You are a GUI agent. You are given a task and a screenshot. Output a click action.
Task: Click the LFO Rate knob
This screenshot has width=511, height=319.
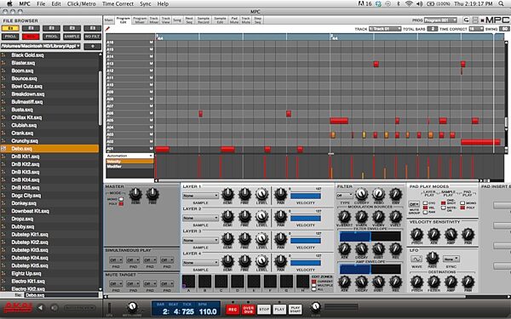(x=433, y=258)
